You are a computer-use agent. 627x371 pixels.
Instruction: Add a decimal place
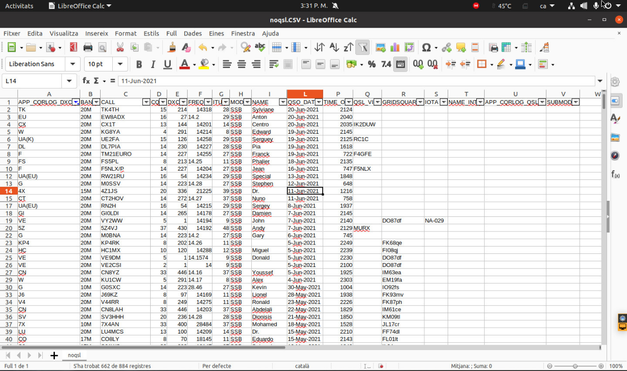point(418,64)
